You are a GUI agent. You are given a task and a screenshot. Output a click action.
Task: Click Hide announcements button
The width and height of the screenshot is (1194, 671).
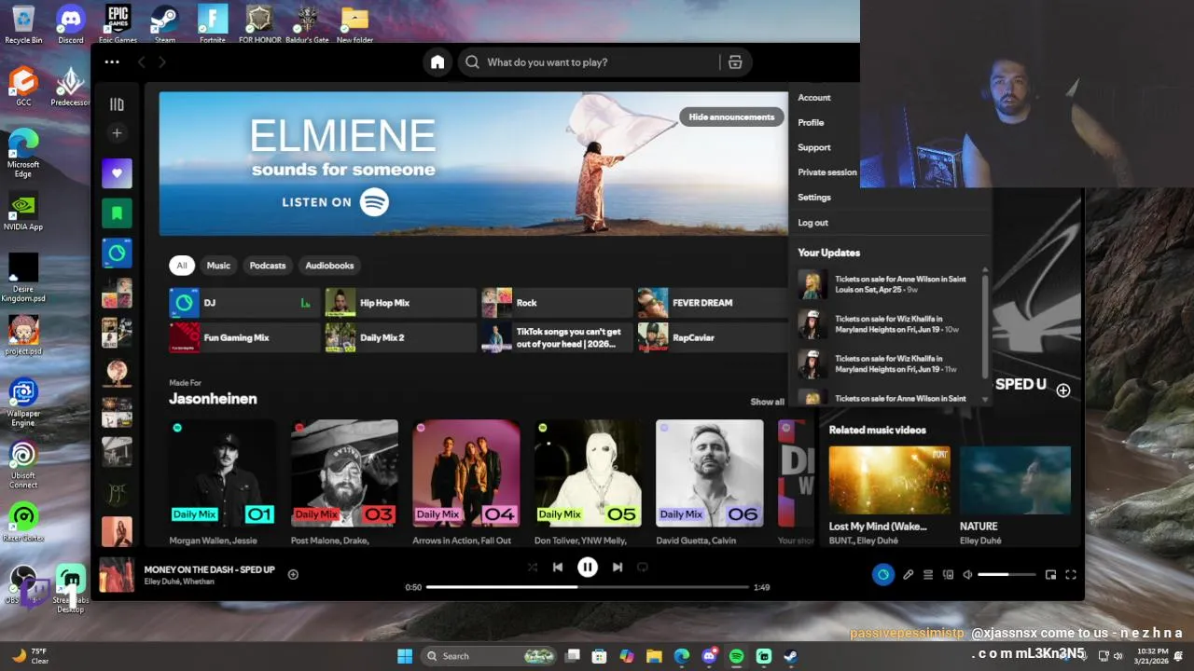click(x=731, y=117)
